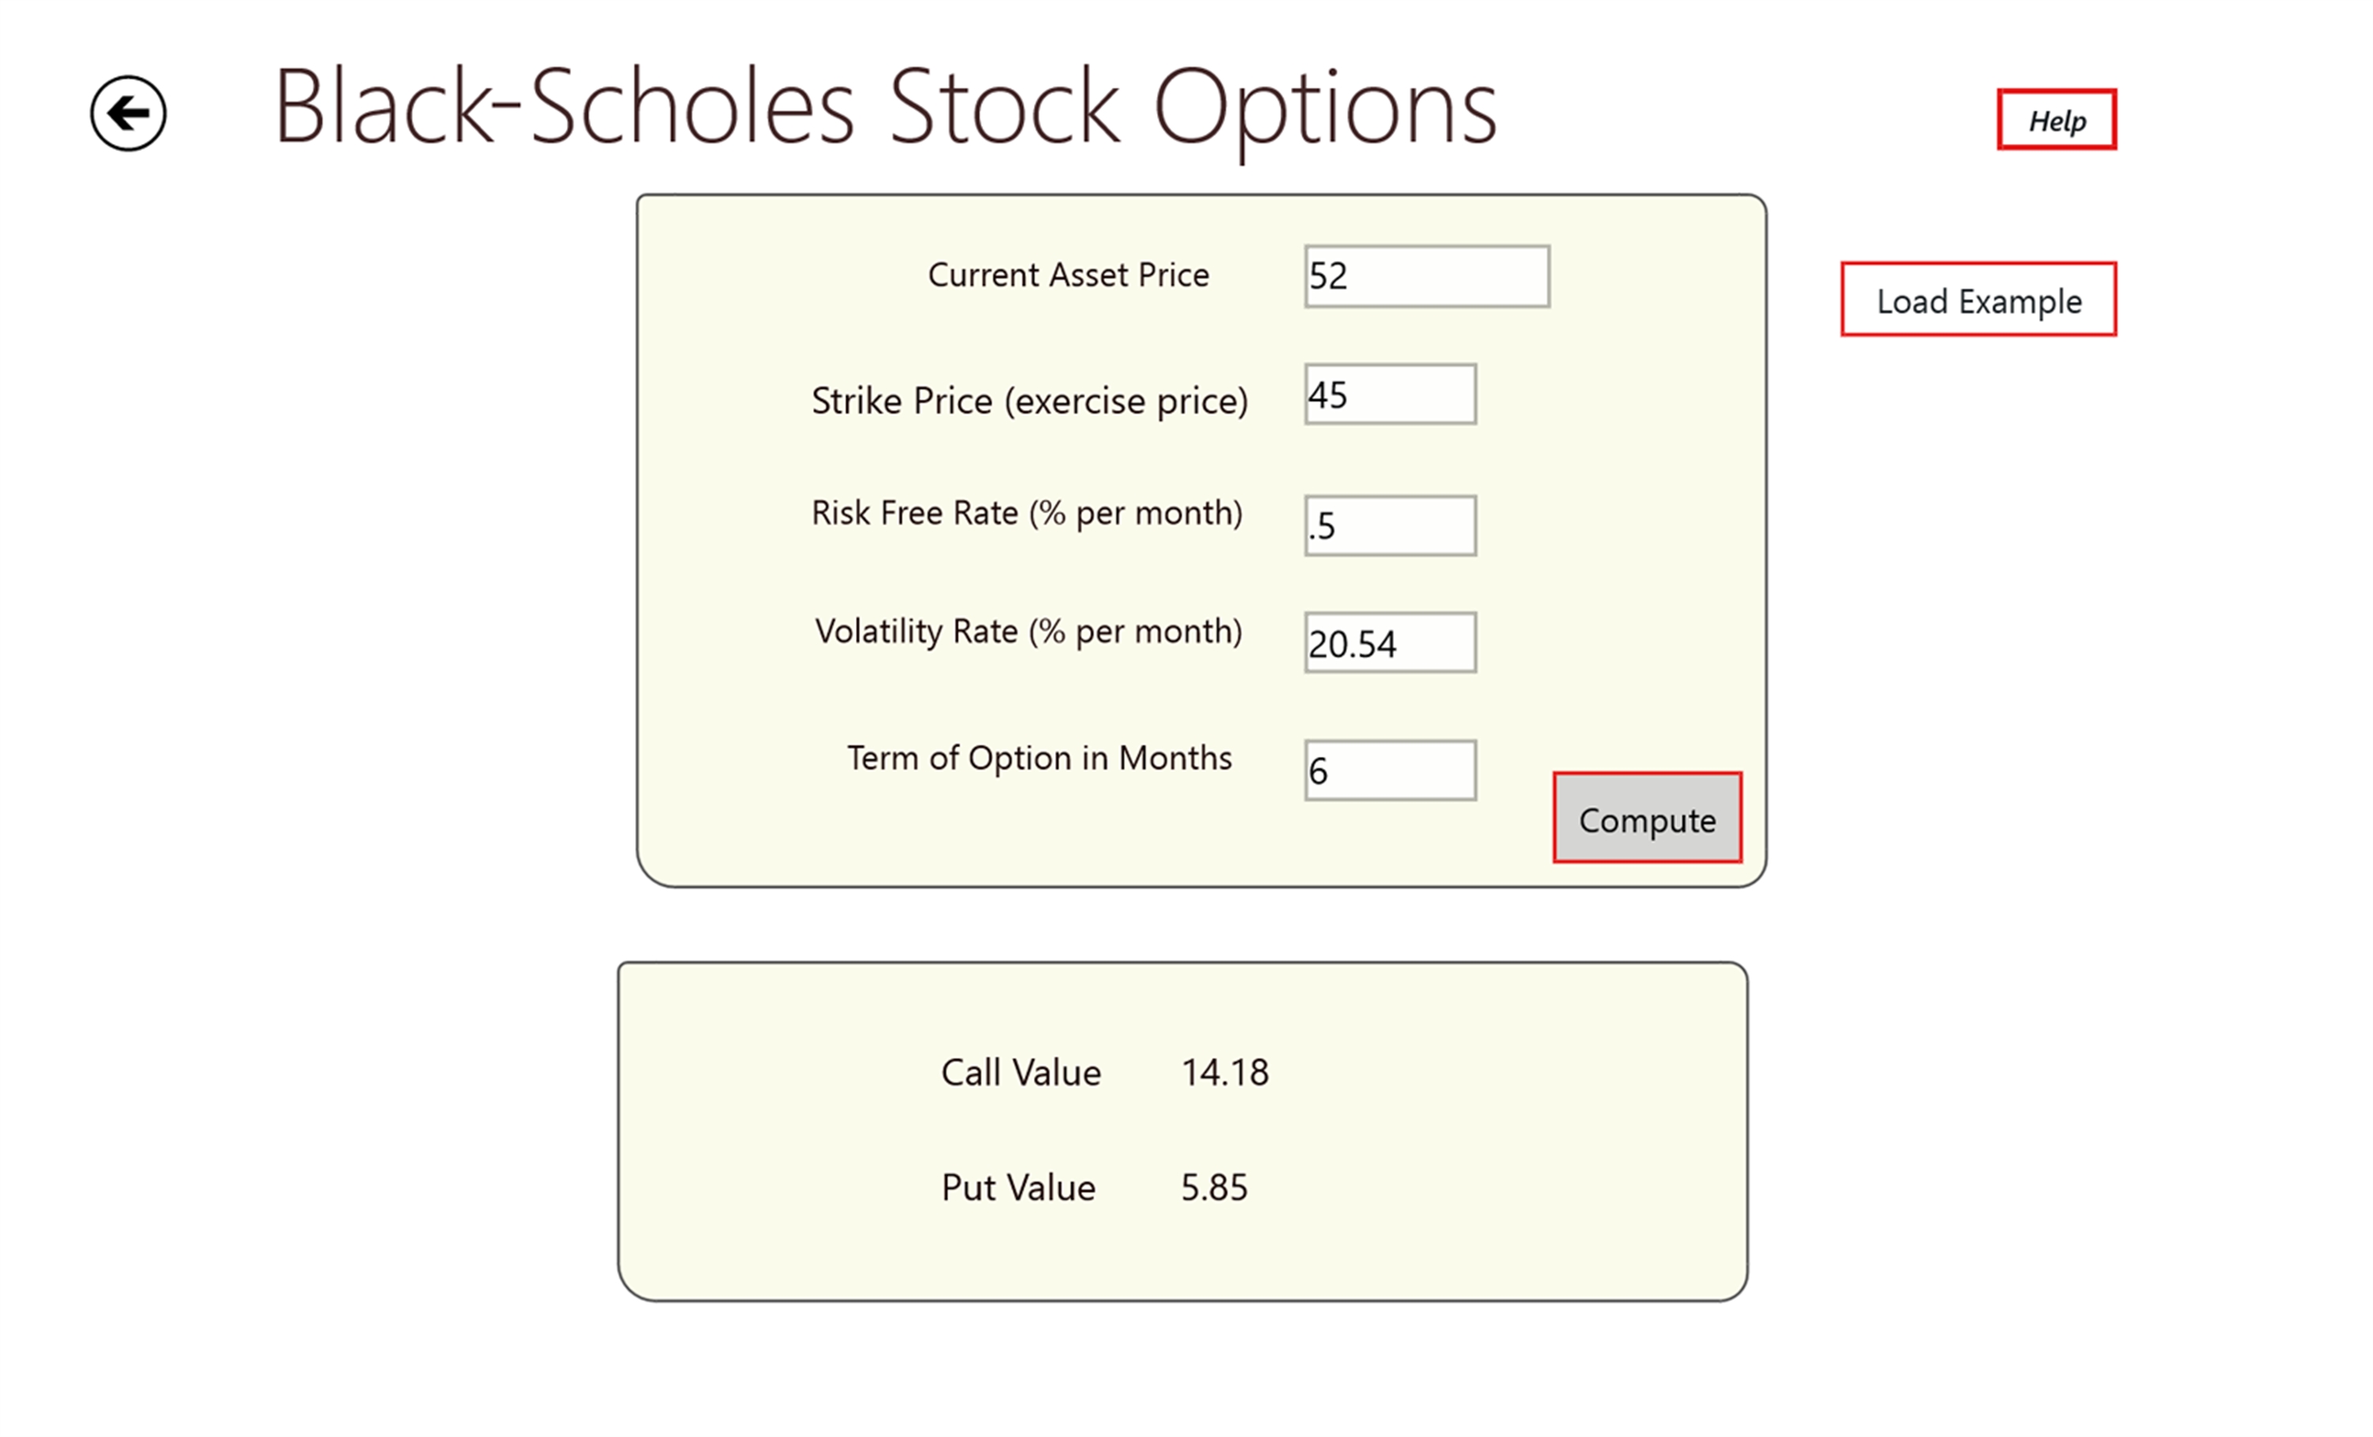The image size is (2373, 1437).
Task: Select the Strike Price input box
Action: click(1389, 394)
